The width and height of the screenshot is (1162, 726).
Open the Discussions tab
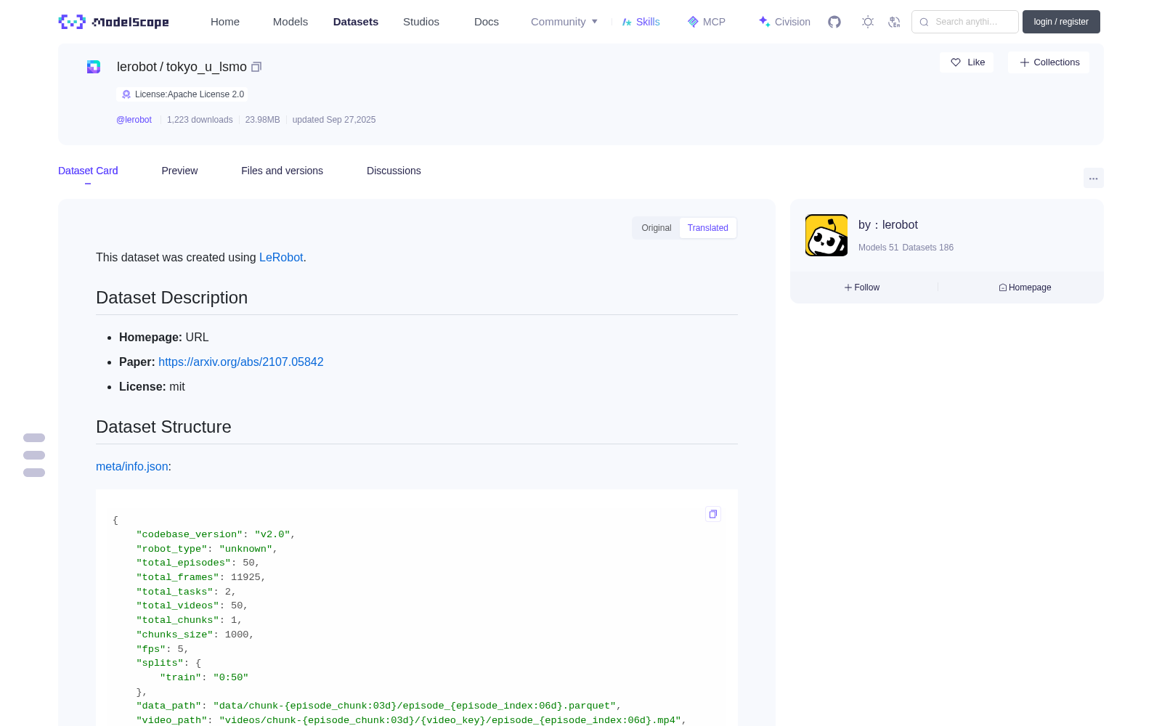tap(394, 171)
